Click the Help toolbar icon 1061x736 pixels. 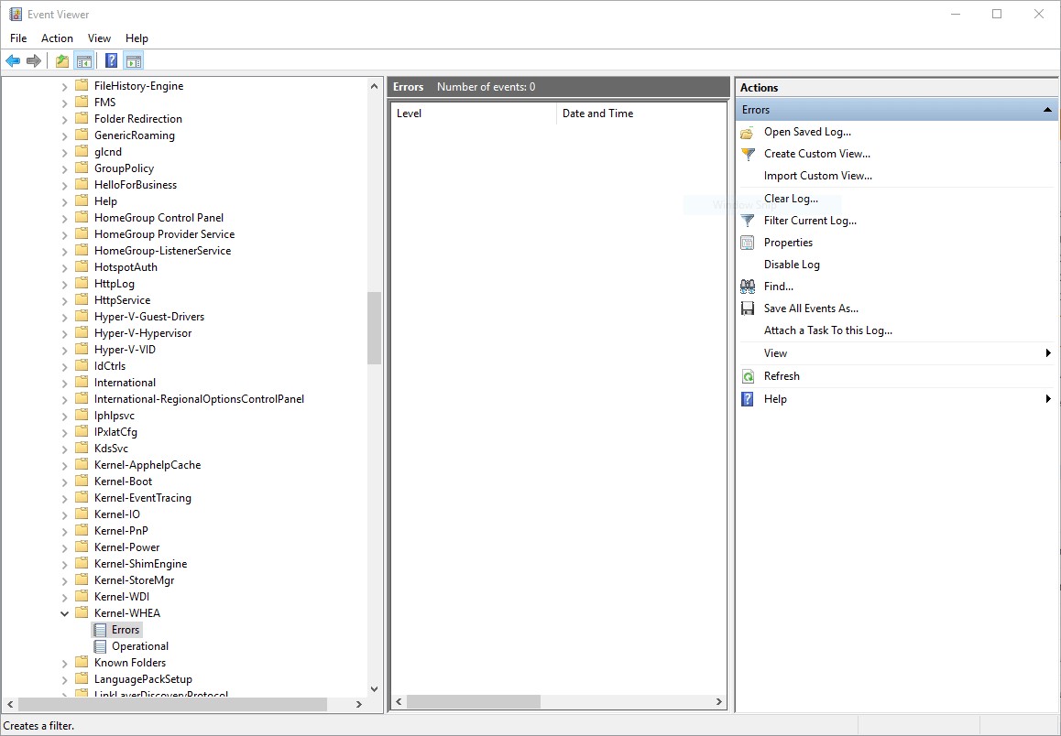point(112,60)
